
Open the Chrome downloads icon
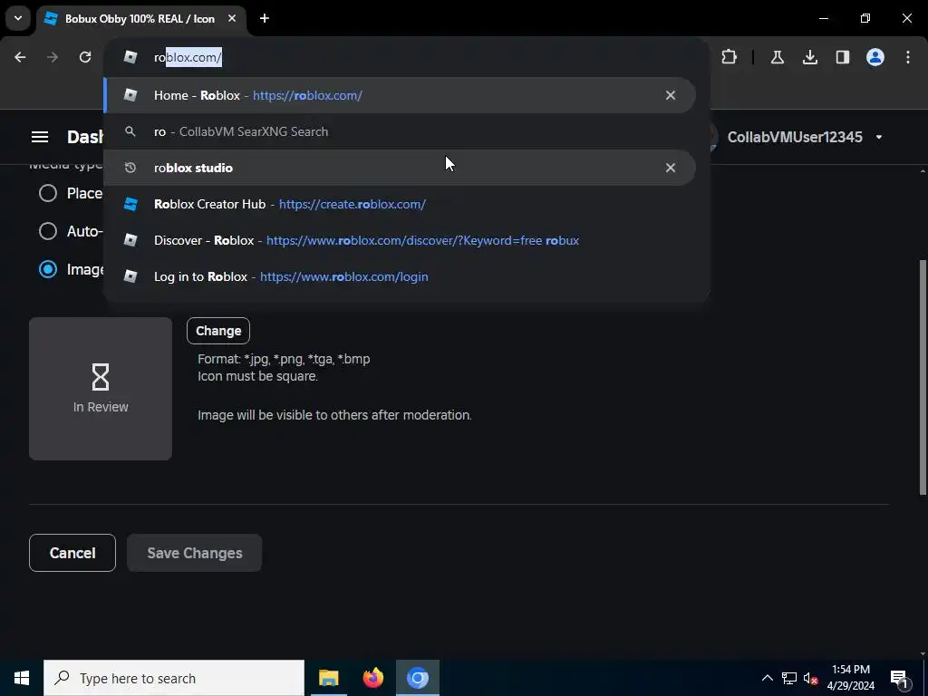click(809, 57)
